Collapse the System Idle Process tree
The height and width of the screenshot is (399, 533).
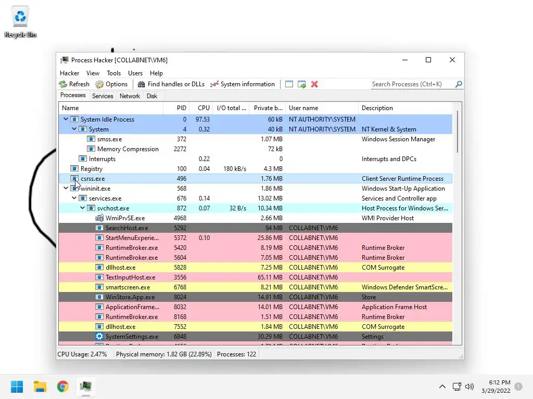click(66, 119)
